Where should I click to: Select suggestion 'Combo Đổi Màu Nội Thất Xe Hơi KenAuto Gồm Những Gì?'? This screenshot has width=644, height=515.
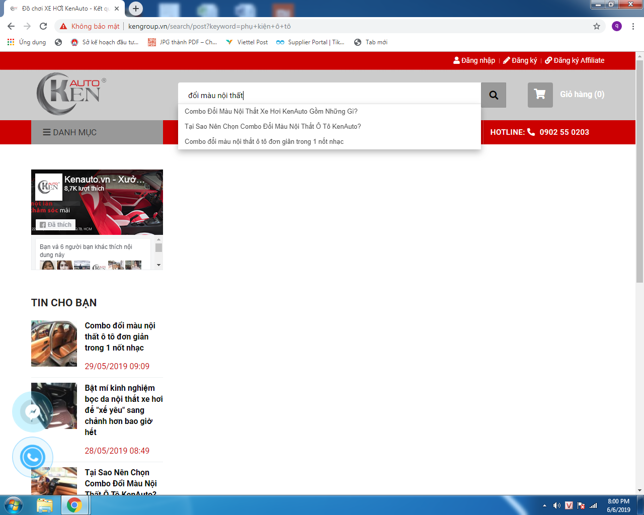coord(271,111)
